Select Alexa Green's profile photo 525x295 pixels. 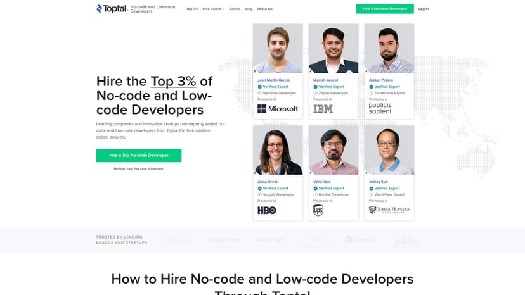(x=278, y=150)
